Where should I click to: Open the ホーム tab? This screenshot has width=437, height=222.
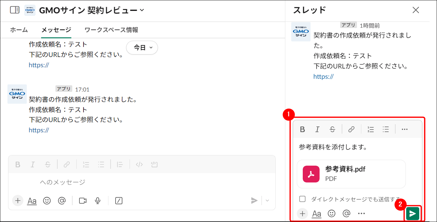(19, 30)
